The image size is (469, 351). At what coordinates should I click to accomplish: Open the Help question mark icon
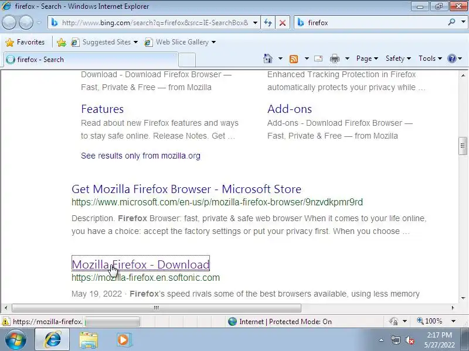coord(451,58)
